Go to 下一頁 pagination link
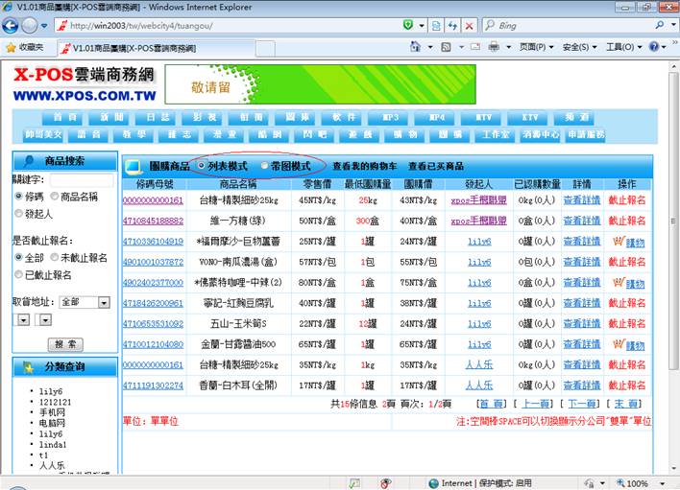This screenshot has height=490, width=680. [x=582, y=405]
